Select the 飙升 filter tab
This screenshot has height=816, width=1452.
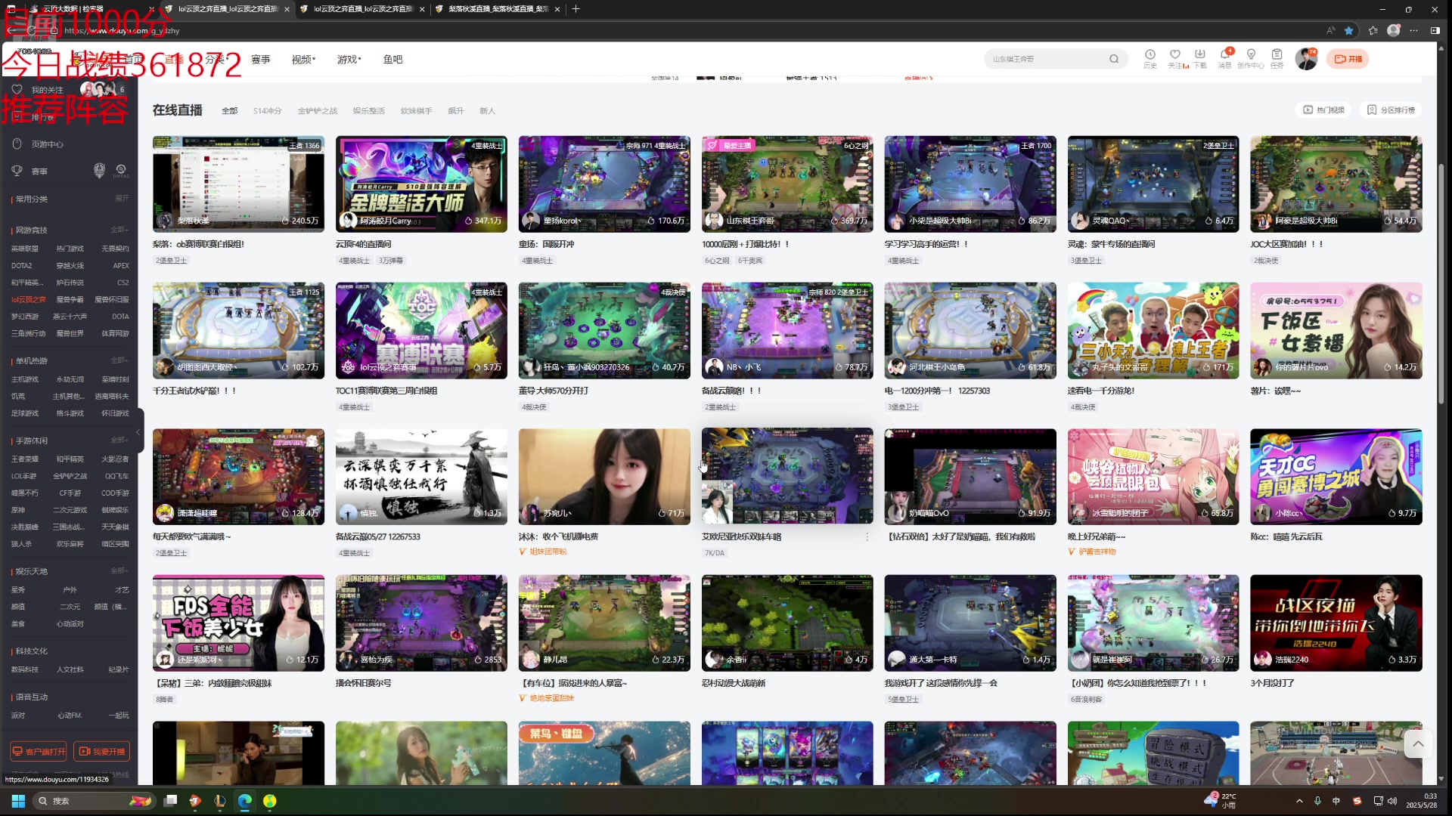coord(455,111)
